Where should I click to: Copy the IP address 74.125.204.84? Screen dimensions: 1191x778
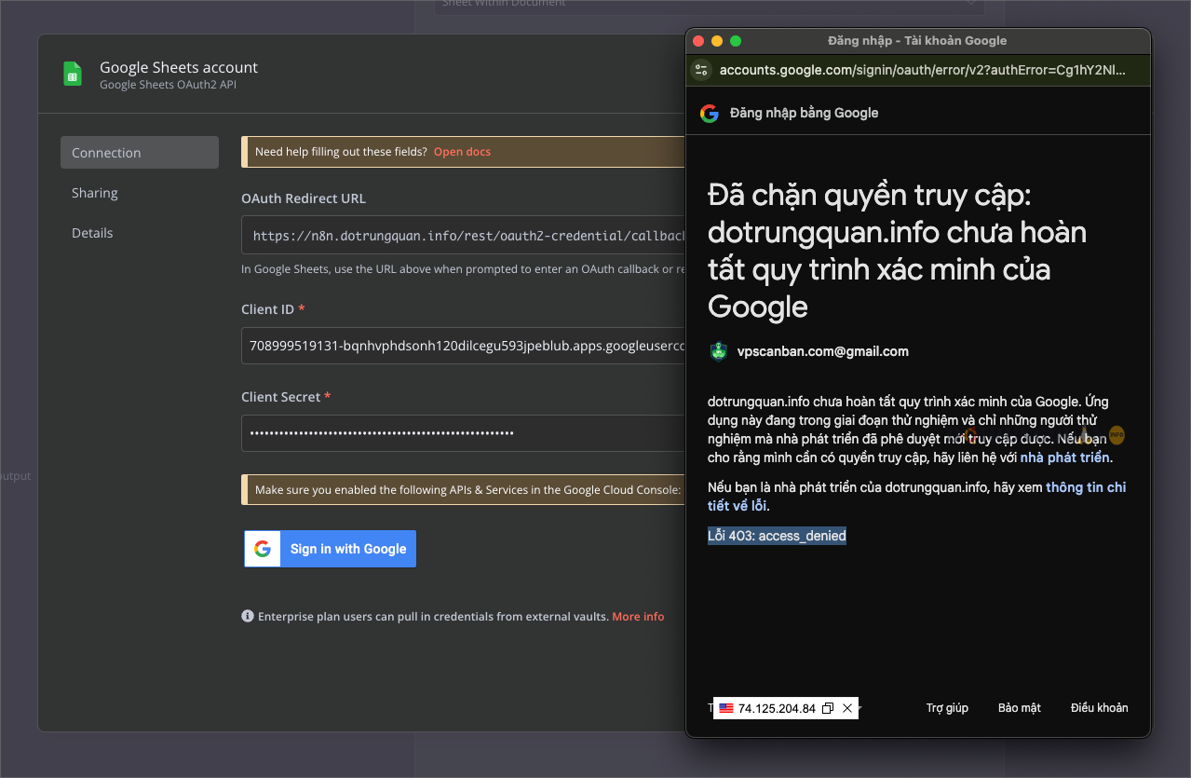(828, 708)
